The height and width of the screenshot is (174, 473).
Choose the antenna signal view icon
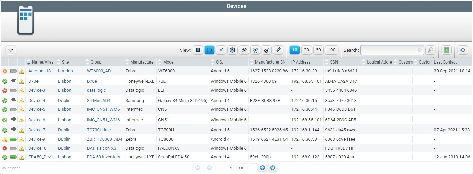[255, 50]
